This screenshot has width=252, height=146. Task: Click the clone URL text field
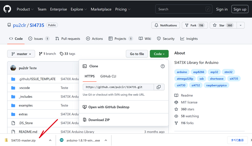[119, 87]
